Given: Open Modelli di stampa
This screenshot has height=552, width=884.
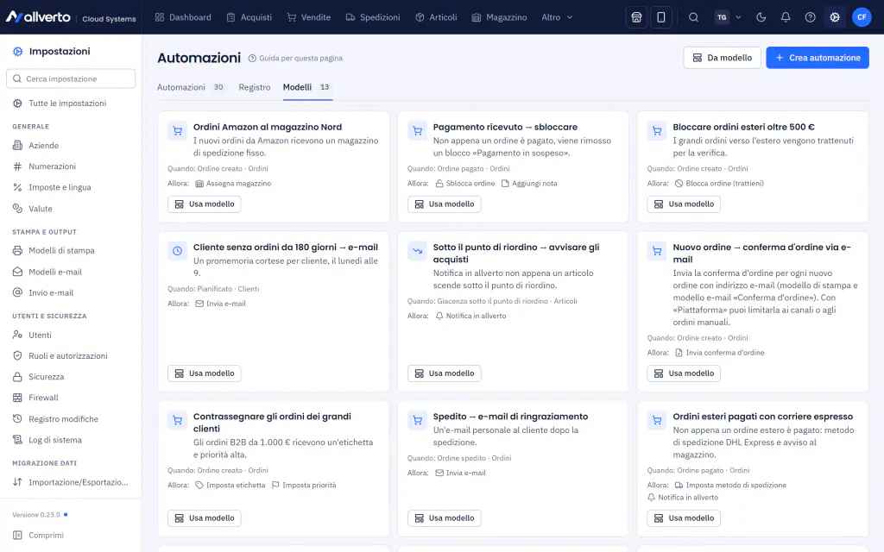Looking at the screenshot, I should coord(71,251).
